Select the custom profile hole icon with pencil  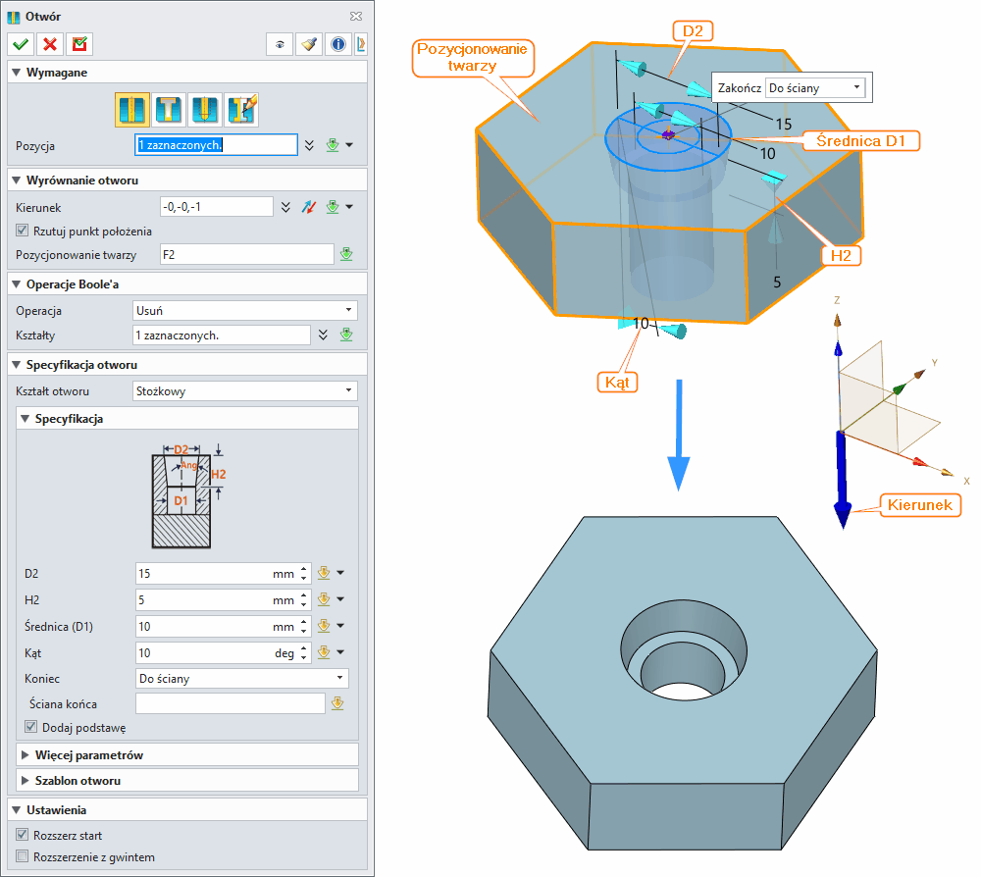[x=241, y=109]
